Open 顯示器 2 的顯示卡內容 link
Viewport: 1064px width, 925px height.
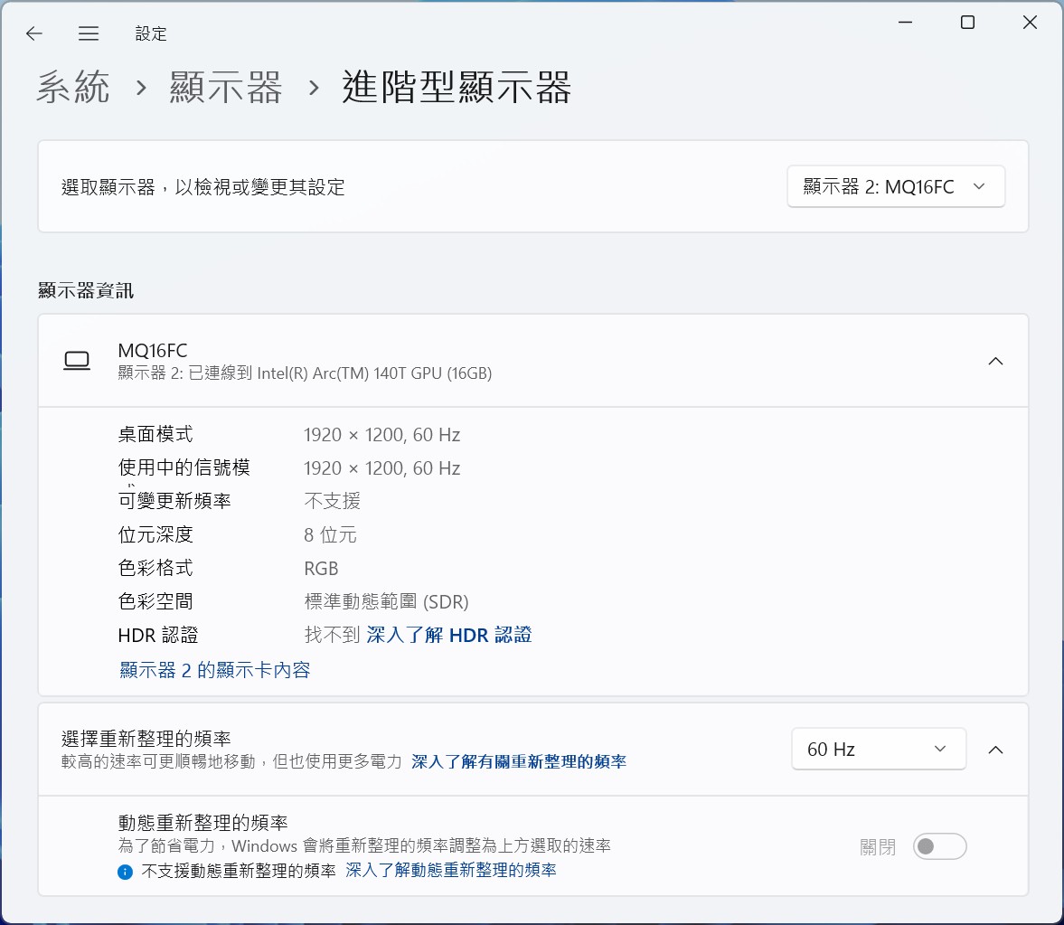[215, 671]
